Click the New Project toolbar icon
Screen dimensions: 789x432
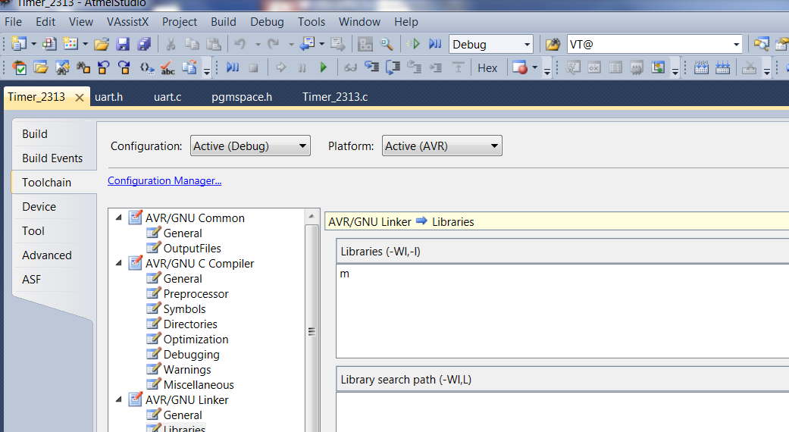[x=19, y=44]
